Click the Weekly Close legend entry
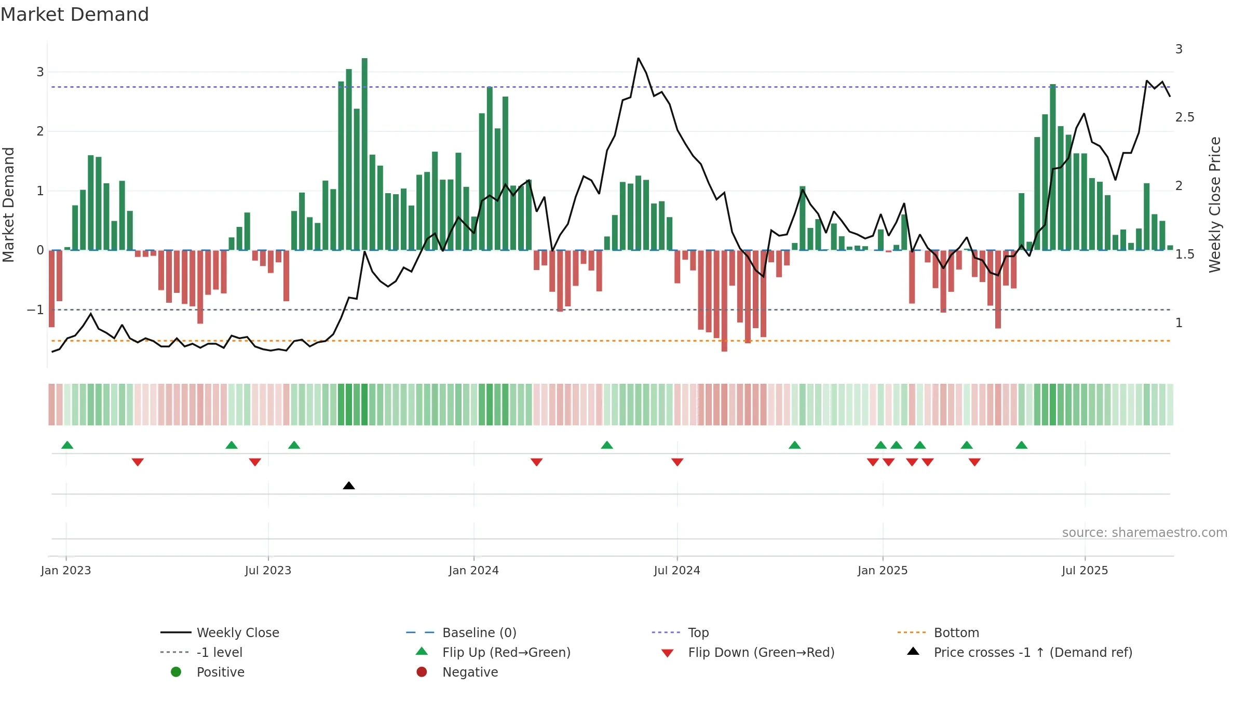This screenshot has width=1246, height=701. pos(220,632)
